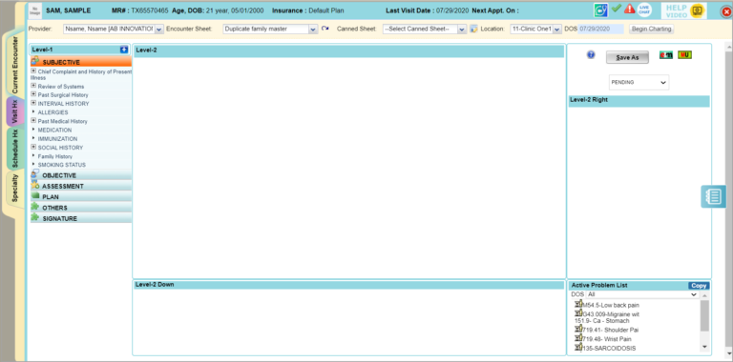
Task: Click the SUBJECTIVE section icon
Action: (x=35, y=61)
